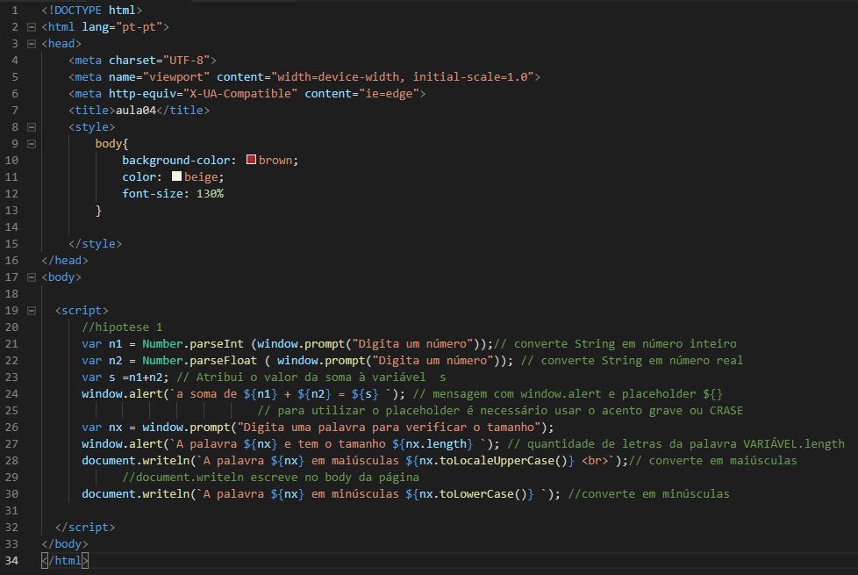Click nx.length on line 27
Image resolution: width=858 pixels, height=575 pixels.
coord(435,443)
